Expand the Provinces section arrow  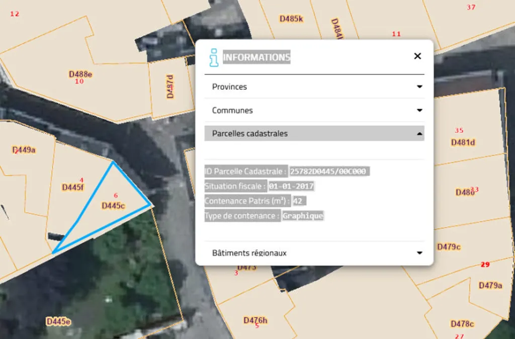[x=419, y=87]
